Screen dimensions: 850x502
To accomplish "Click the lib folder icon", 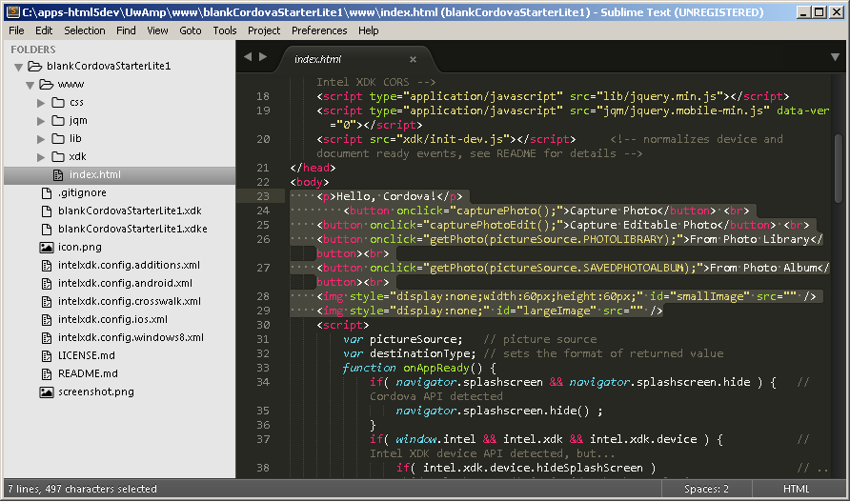I will coord(58,138).
